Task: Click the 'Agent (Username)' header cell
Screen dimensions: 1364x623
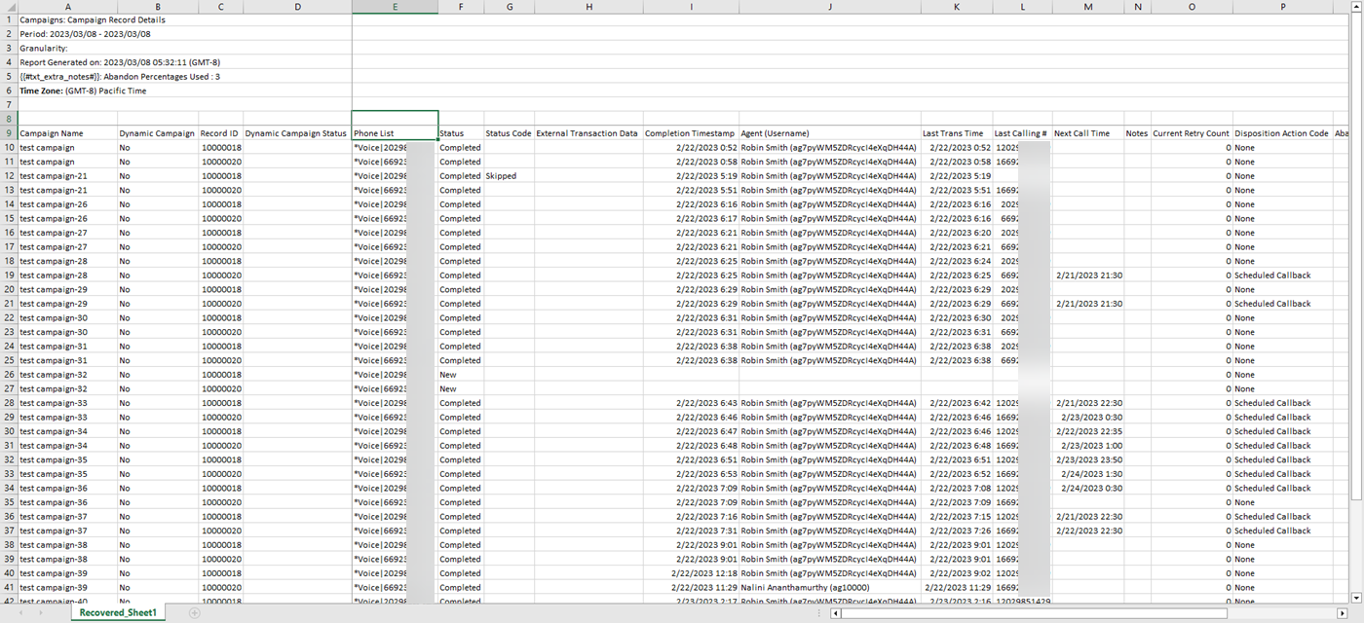Action: coord(829,133)
